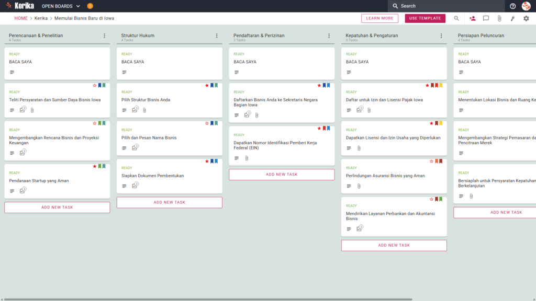Open details icon on Pilih Struktur Bisnis Anda
This screenshot has height=301, width=536.
[124, 110]
